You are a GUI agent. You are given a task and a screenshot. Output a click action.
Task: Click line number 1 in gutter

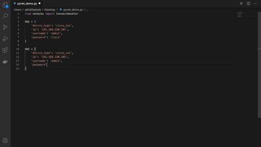[18, 13]
